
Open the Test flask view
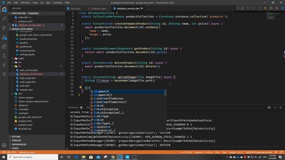point(4,56)
